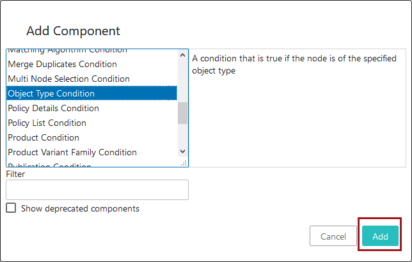Enable Show deprecated components checkbox

coord(11,208)
